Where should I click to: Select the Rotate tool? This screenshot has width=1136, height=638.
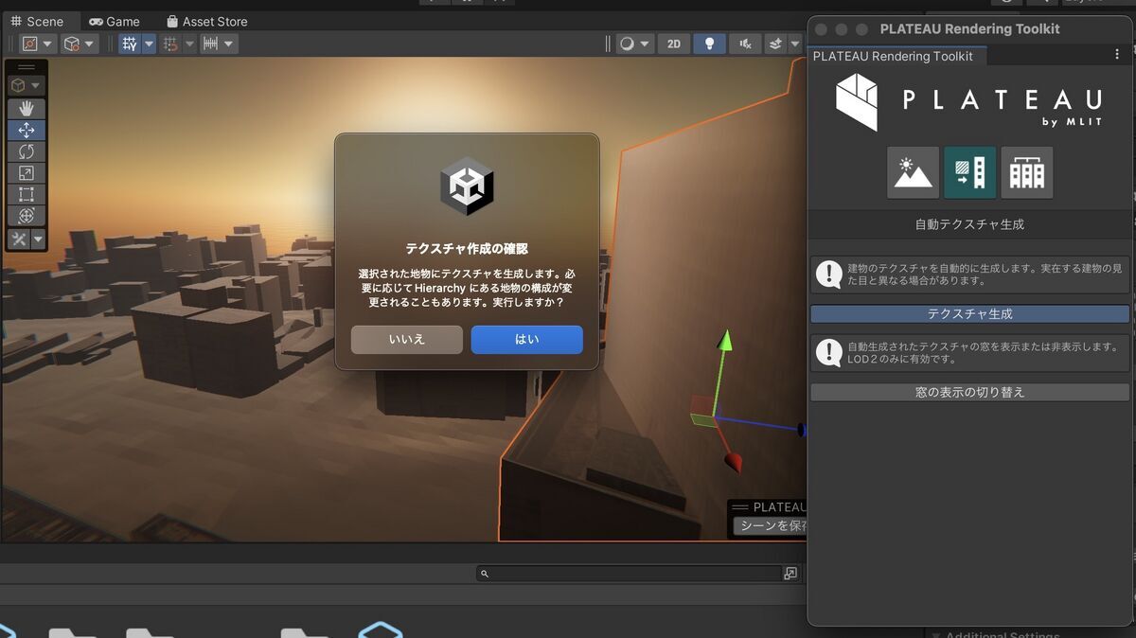click(x=27, y=151)
